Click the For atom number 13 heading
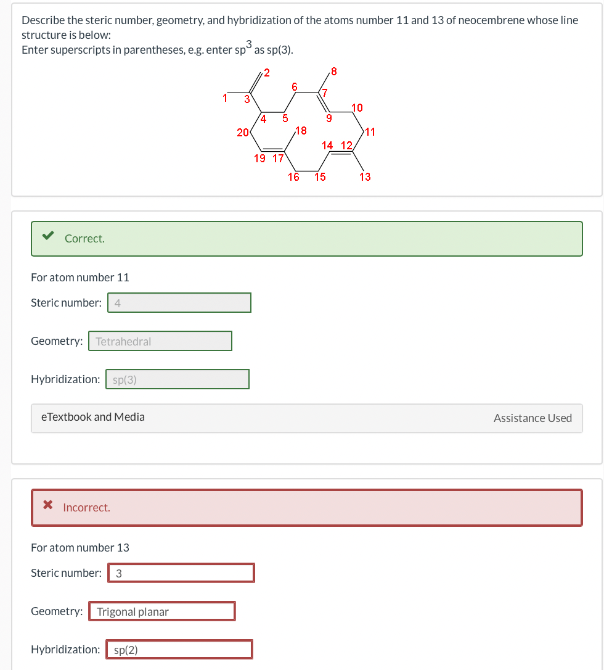Screen dimensions: 604x670 pos(80,548)
